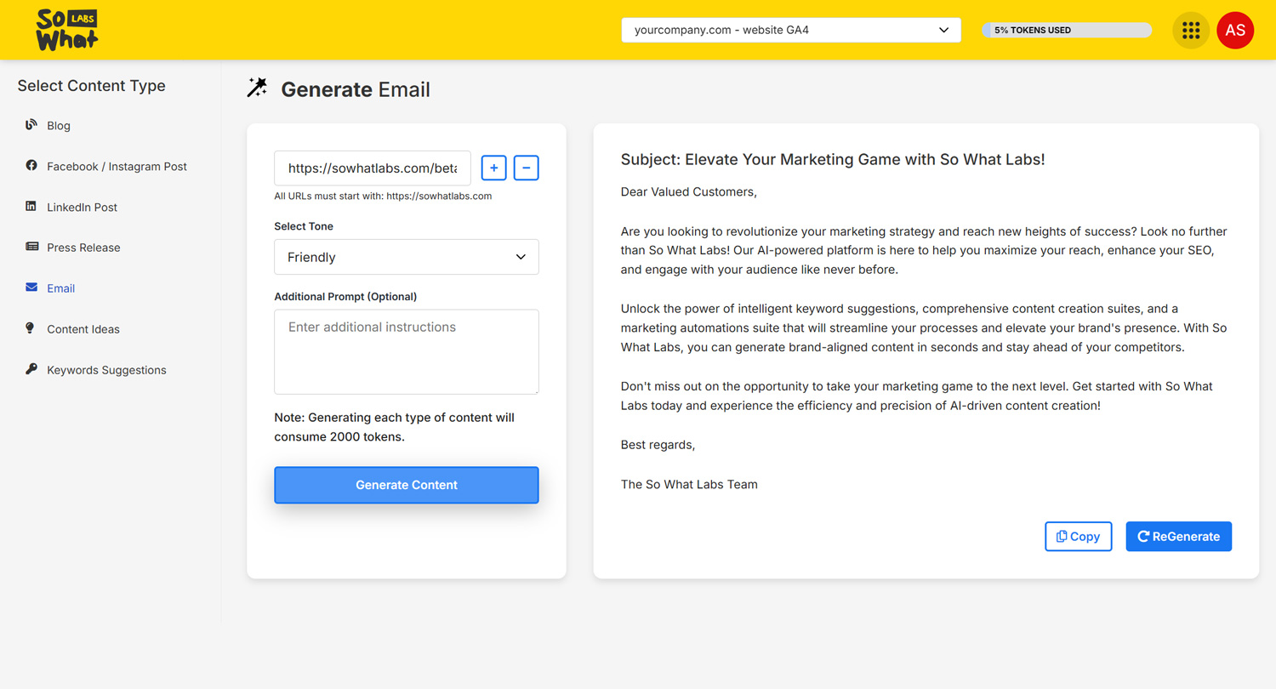Click the 'Generate Email' page heading
Image resolution: width=1276 pixels, height=689 pixels.
[356, 89]
